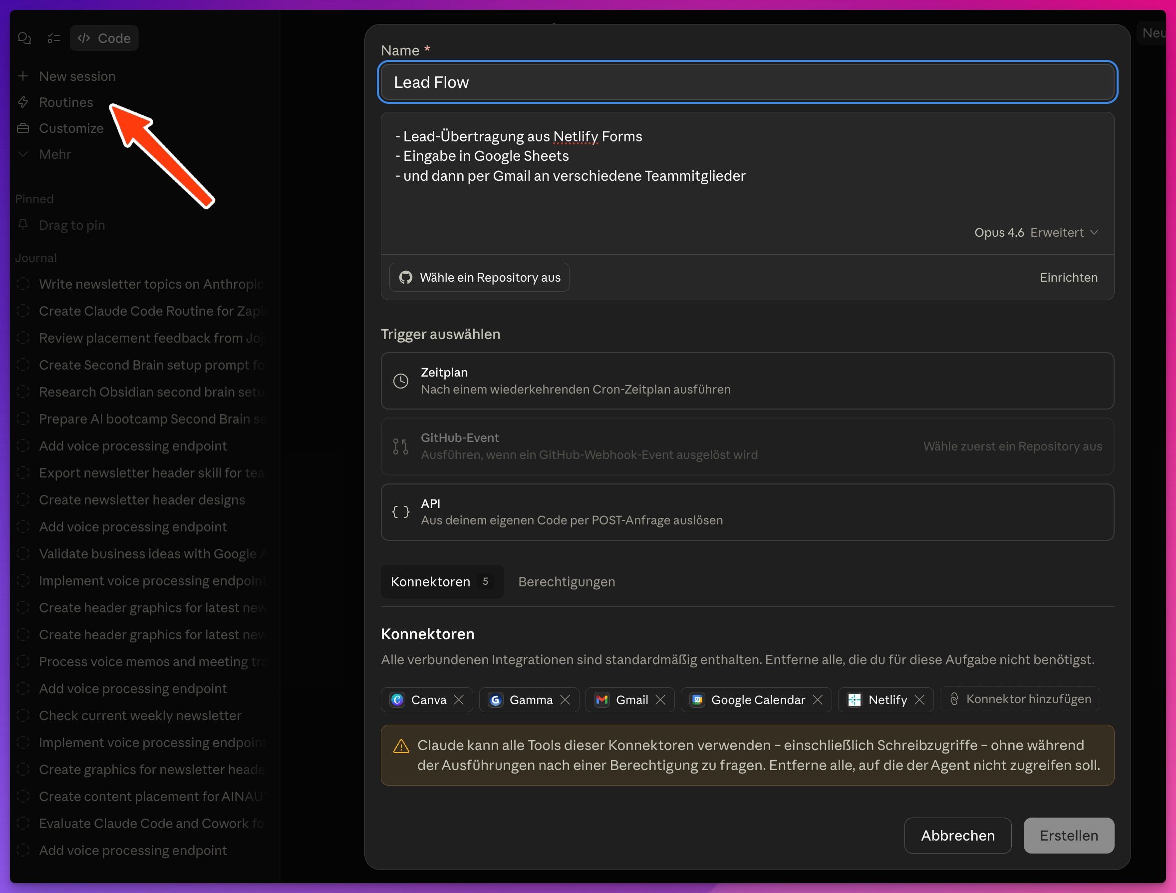This screenshot has height=893, width=1176.
Task: Click the Name input field
Action: [x=747, y=82]
